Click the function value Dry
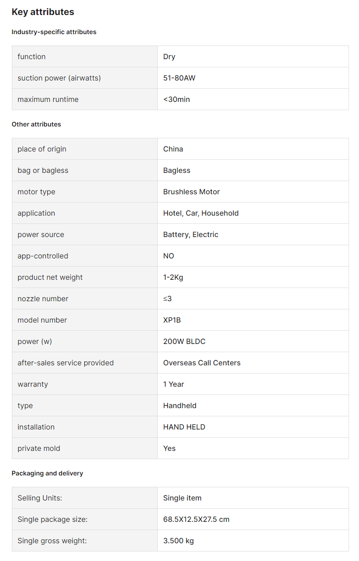The image size is (359, 561). point(169,57)
